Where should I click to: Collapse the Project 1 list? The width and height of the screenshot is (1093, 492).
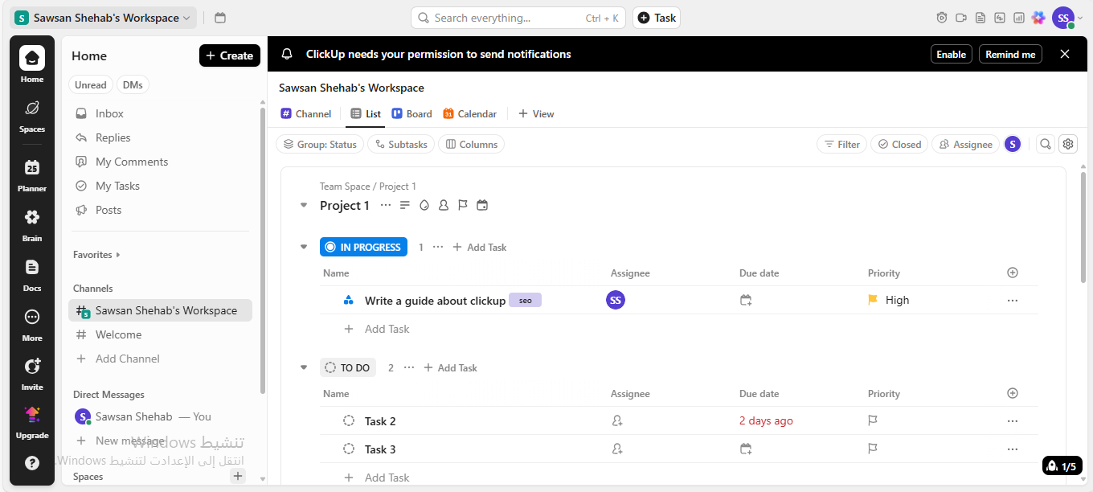pos(304,205)
